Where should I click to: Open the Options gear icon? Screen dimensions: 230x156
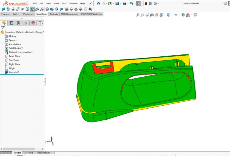click(x=155, y=4)
